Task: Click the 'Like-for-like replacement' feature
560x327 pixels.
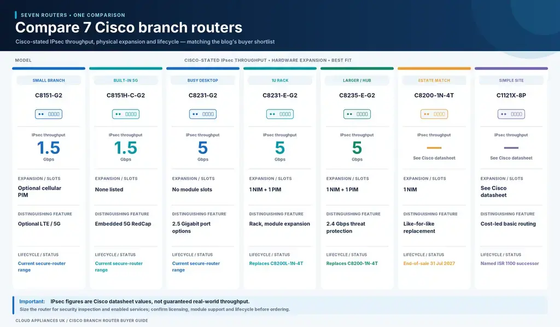Action: click(419, 227)
